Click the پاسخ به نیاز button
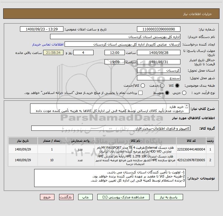This screenshot has height=216, width=223. (x=168, y=197)
